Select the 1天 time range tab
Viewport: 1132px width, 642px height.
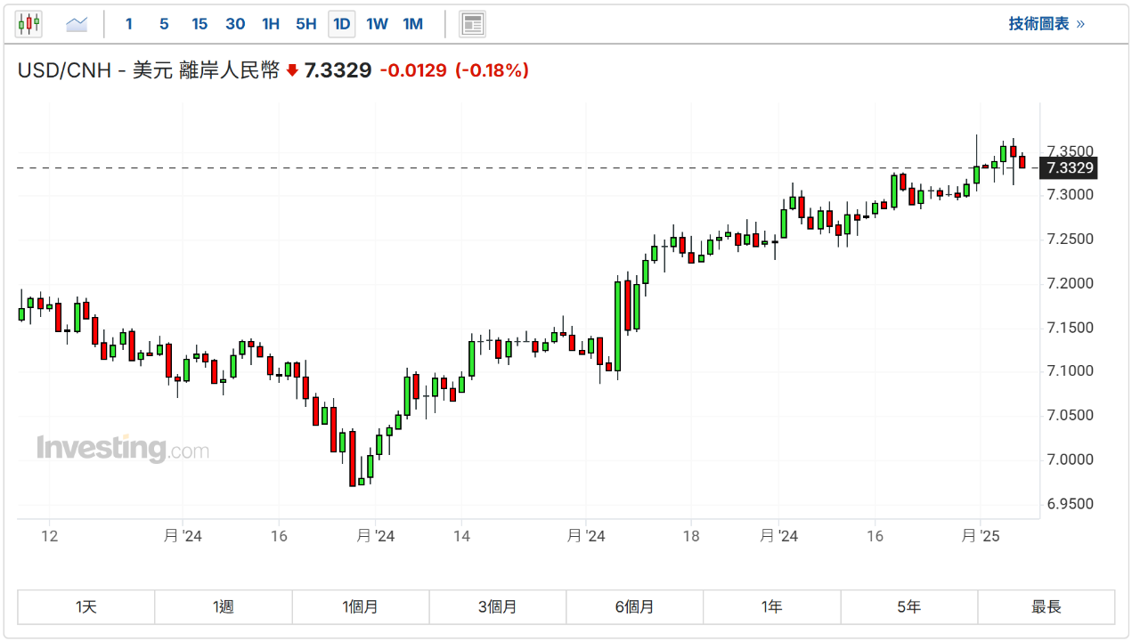pos(86,607)
